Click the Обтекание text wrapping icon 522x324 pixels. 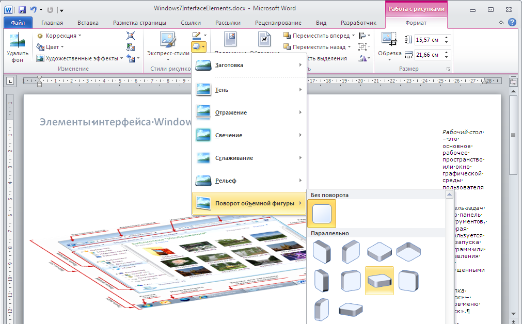point(264,40)
